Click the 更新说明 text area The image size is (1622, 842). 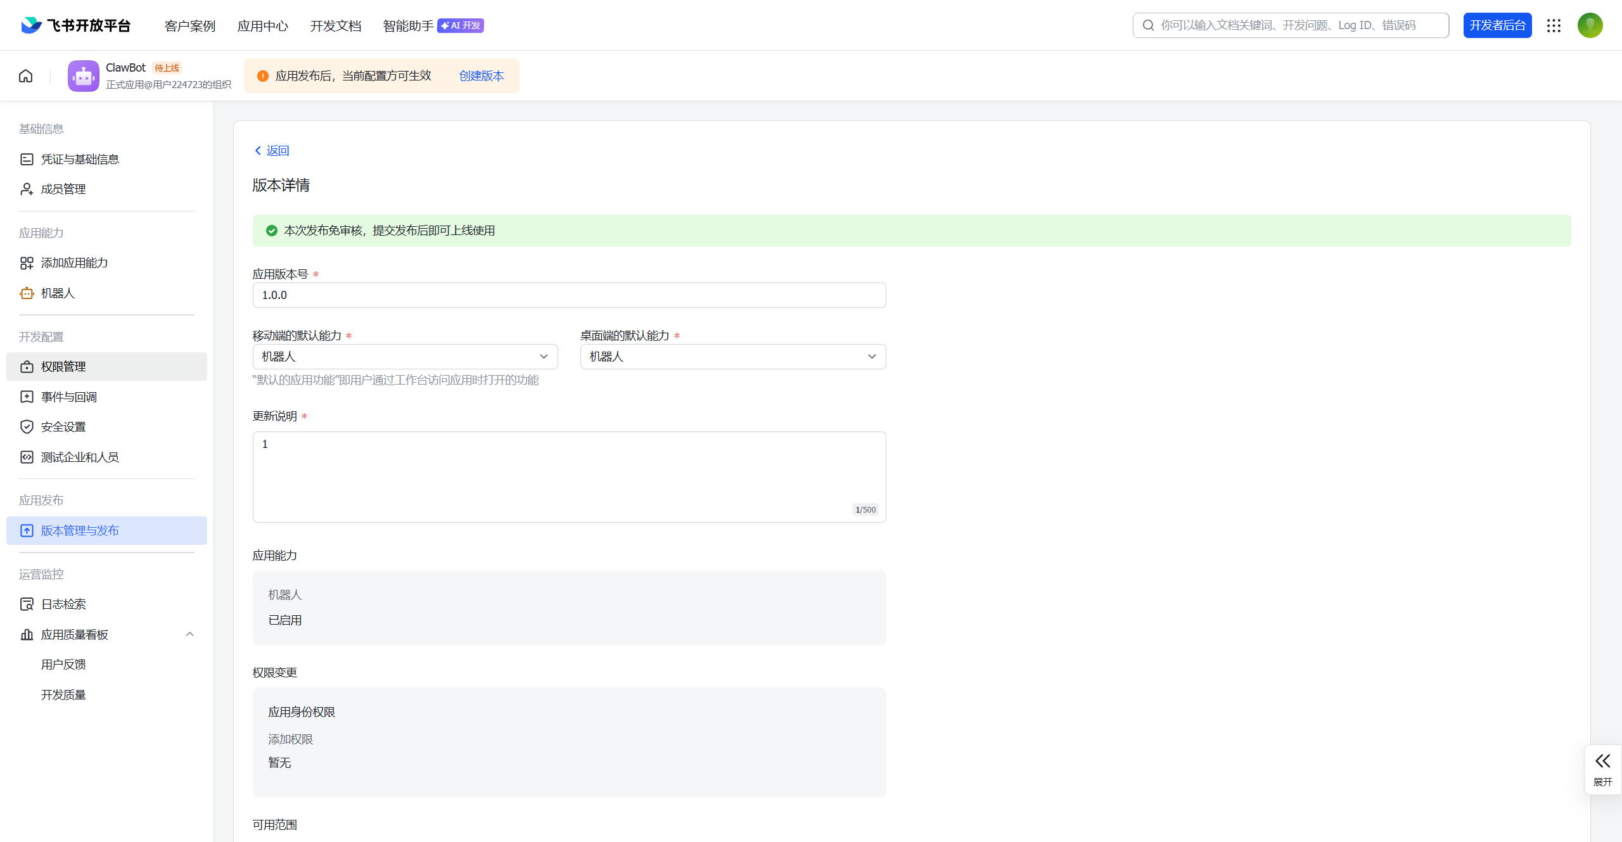(x=569, y=476)
